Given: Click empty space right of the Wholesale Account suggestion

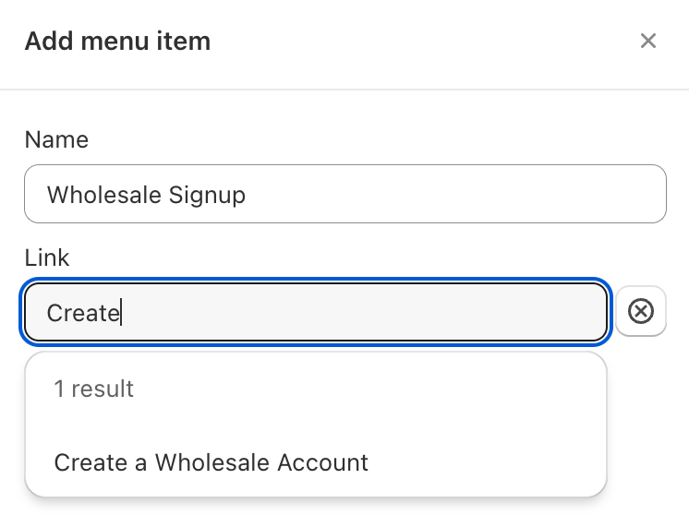Looking at the screenshot, I should 490,462.
